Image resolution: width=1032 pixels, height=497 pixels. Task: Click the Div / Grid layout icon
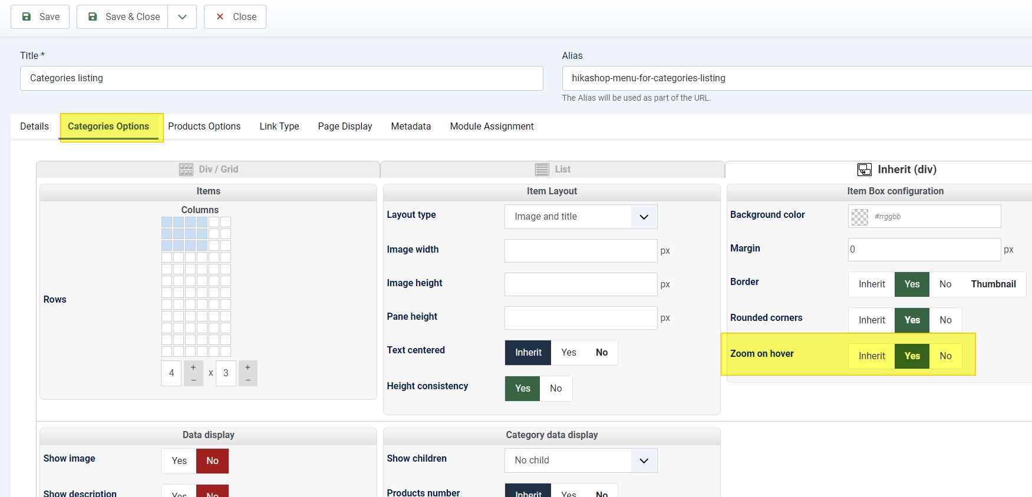click(186, 170)
